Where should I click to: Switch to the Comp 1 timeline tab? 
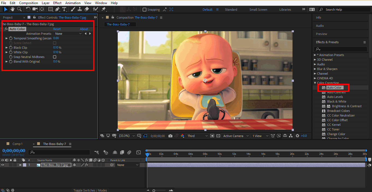point(17,144)
